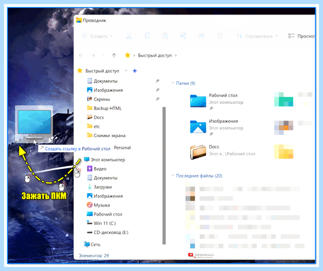Click the Проводник window title
The width and height of the screenshot is (323, 271).
94,20
